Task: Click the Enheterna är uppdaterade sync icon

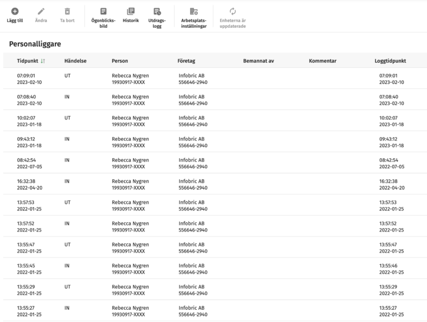Action: pyautogui.click(x=232, y=11)
